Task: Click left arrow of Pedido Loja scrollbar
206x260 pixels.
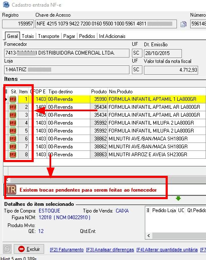Action: 149,236
